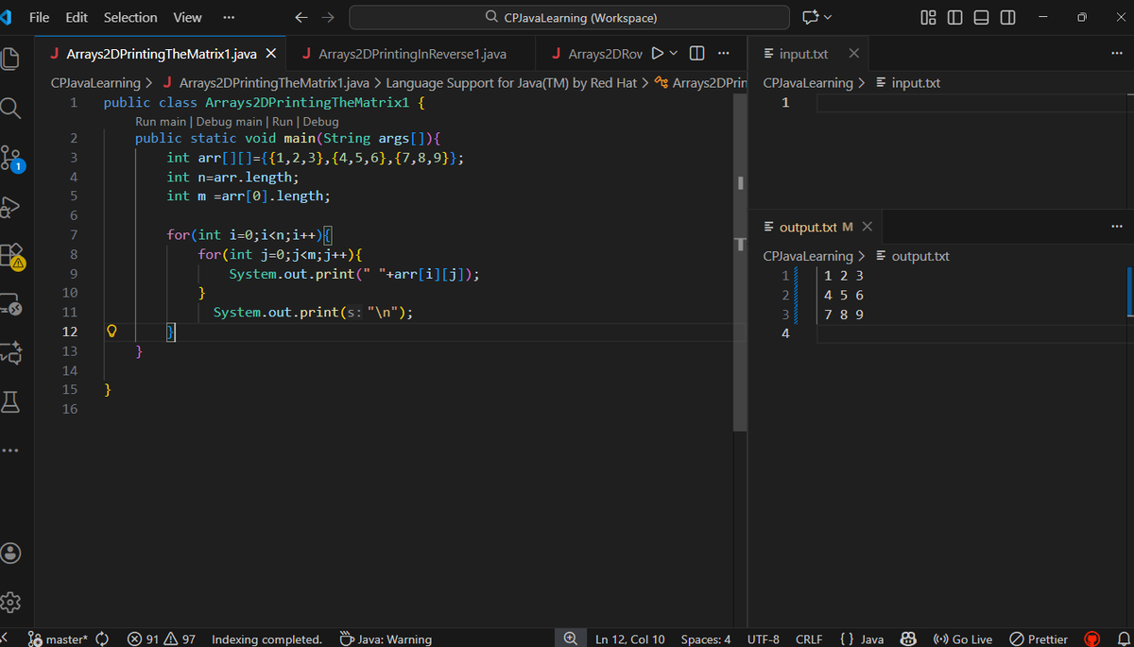
Task: Toggle Secondary Side Bar visibility
Action: (1007, 17)
